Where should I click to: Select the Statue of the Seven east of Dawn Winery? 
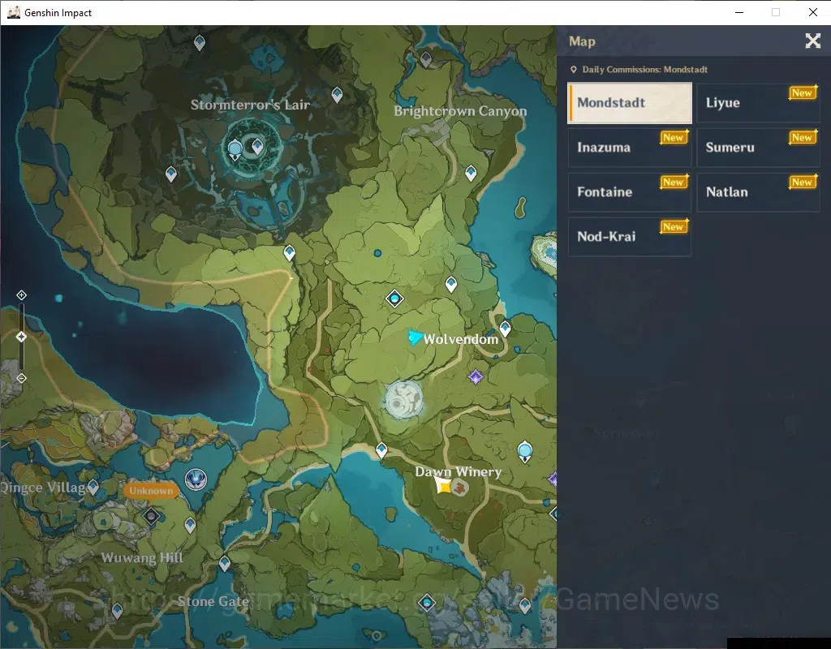(x=525, y=451)
